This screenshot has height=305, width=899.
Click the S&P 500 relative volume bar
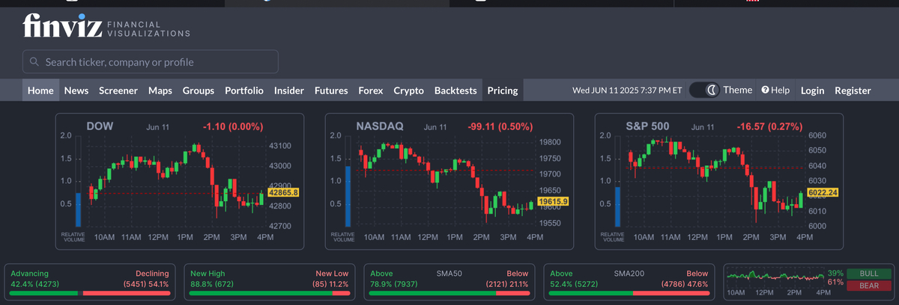(618, 206)
